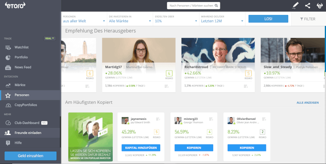The image size is (326, 164).
Task: Click the share icon in header
Action: tap(308, 5)
